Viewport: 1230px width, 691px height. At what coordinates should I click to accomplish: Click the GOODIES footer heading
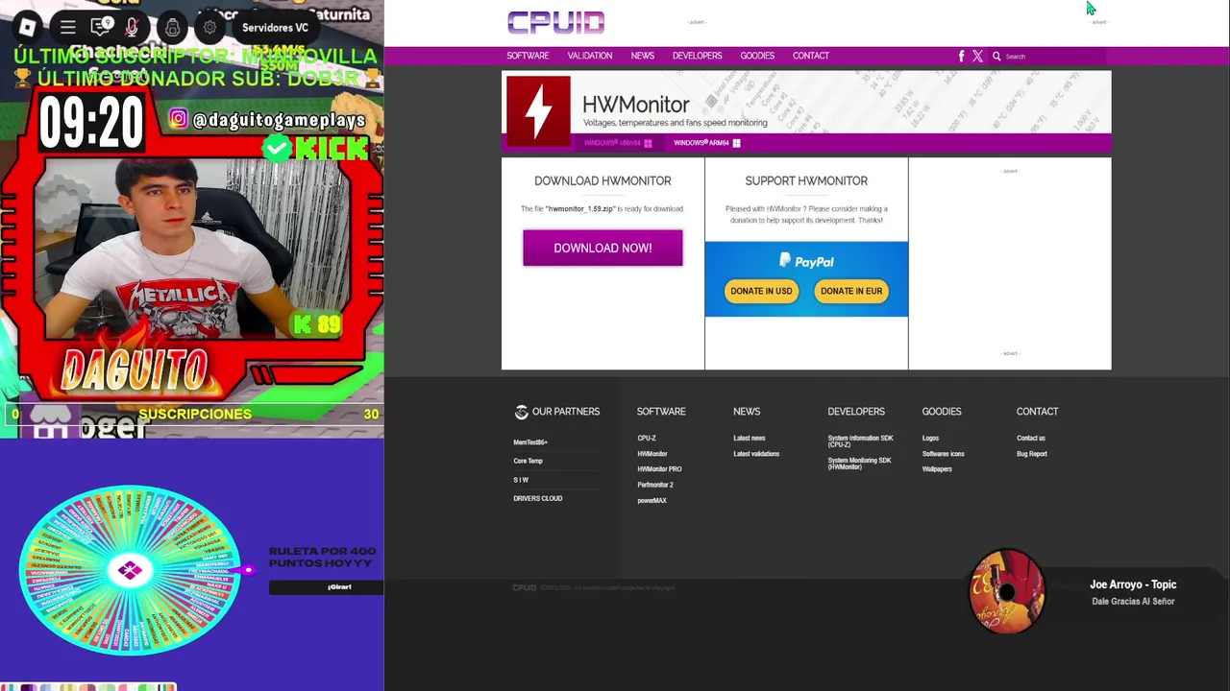942,412
